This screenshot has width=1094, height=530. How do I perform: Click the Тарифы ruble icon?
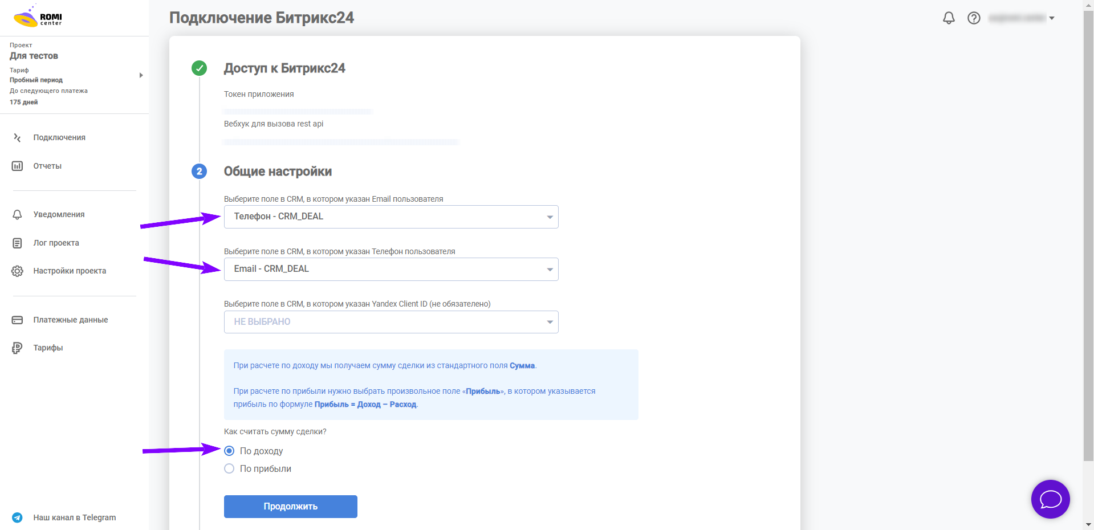point(17,348)
